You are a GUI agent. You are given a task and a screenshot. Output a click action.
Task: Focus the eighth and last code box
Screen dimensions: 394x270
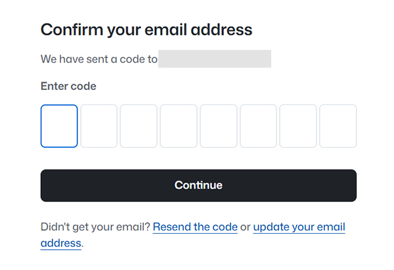tap(338, 126)
